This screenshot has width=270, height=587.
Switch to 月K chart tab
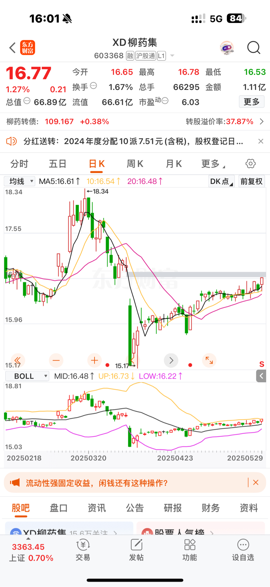click(x=174, y=164)
